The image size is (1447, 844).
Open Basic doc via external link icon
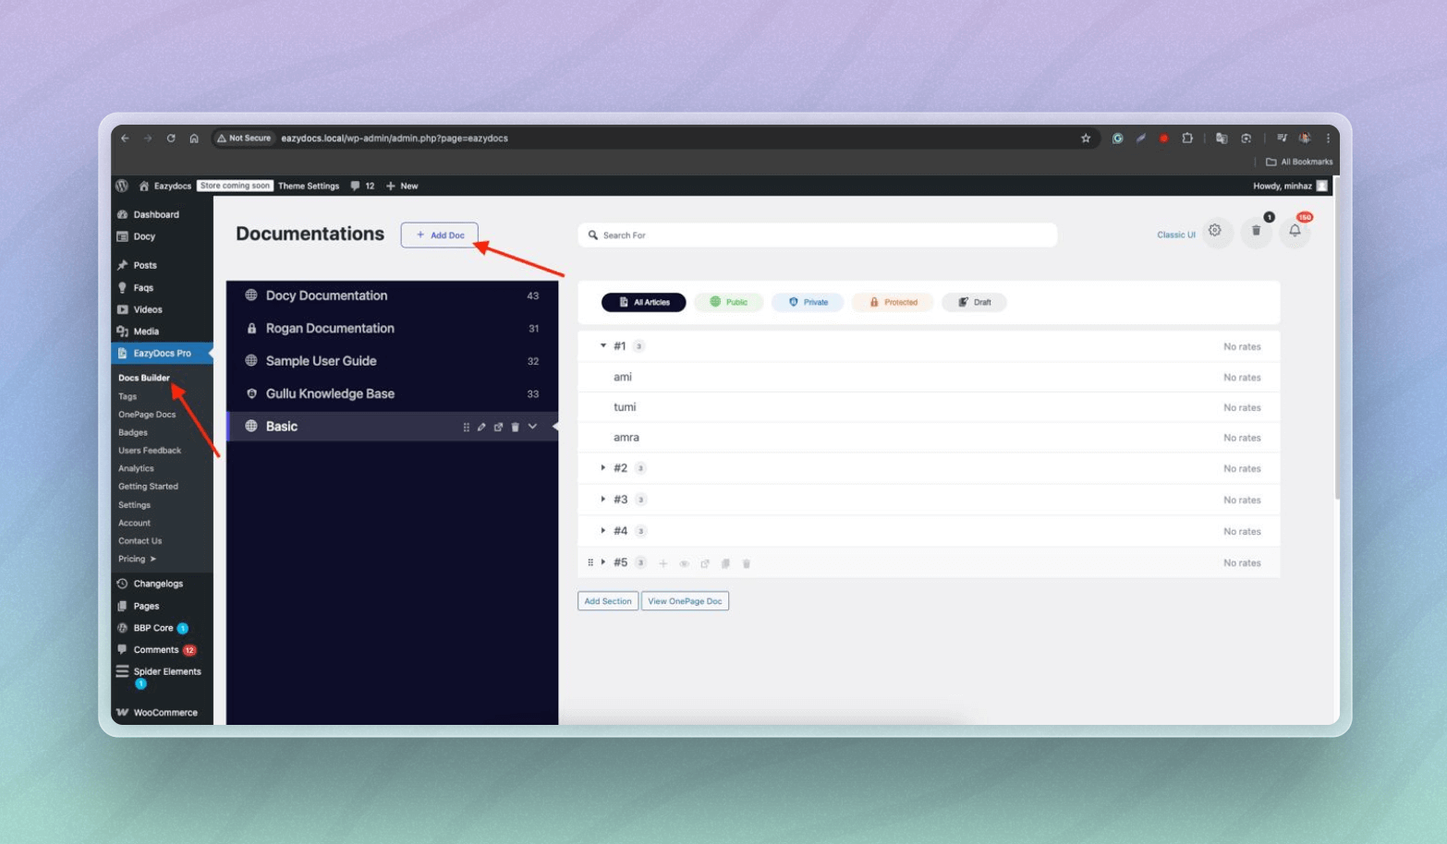click(x=498, y=427)
